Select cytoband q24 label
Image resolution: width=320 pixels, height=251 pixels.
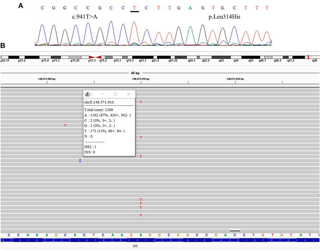[x=236, y=61]
